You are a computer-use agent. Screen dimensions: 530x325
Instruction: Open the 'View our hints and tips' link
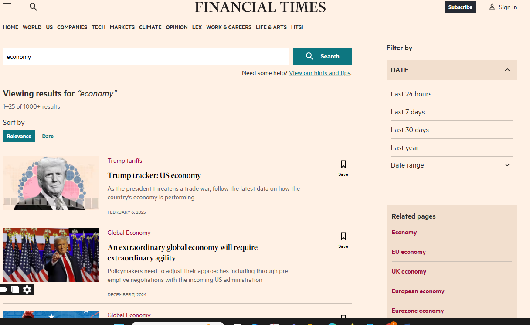[x=319, y=73]
